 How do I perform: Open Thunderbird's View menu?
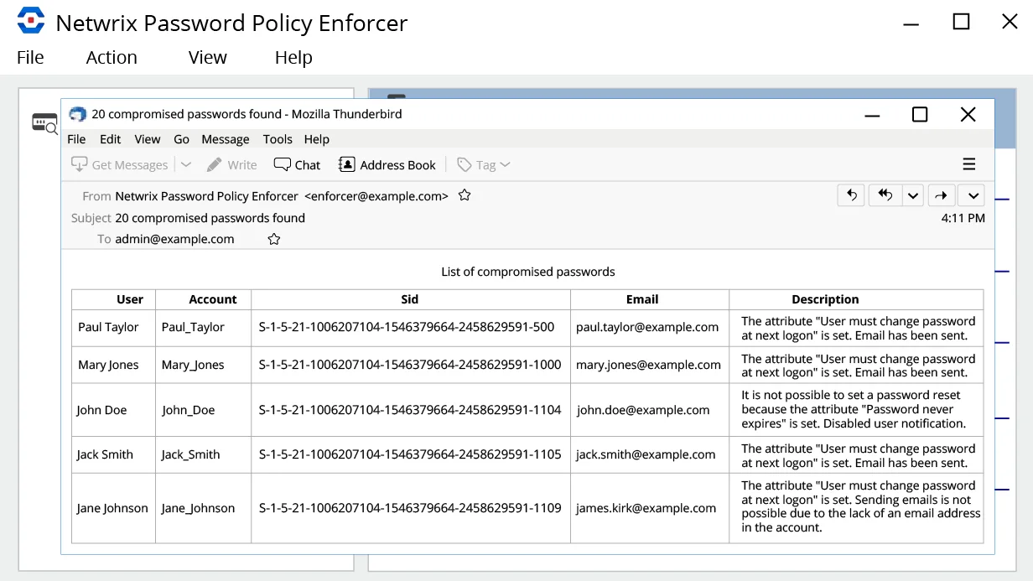pos(148,139)
